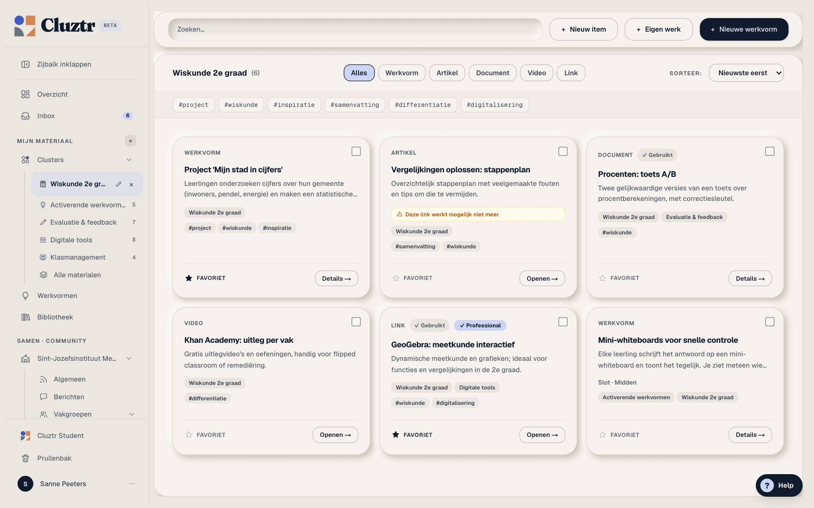The image size is (814, 508).
Task: Open user options dots next to Sanne Peeters
Action: tap(132, 484)
